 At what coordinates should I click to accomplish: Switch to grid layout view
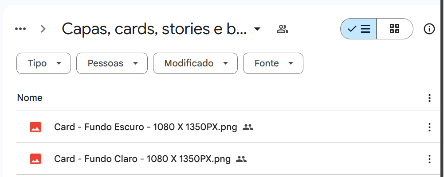pos(394,29)
